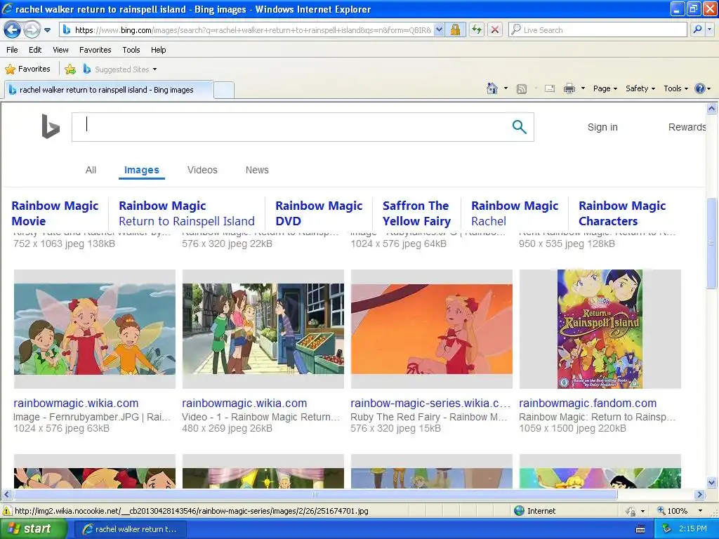
Task: Open the File menu
Action: (12, 50)
